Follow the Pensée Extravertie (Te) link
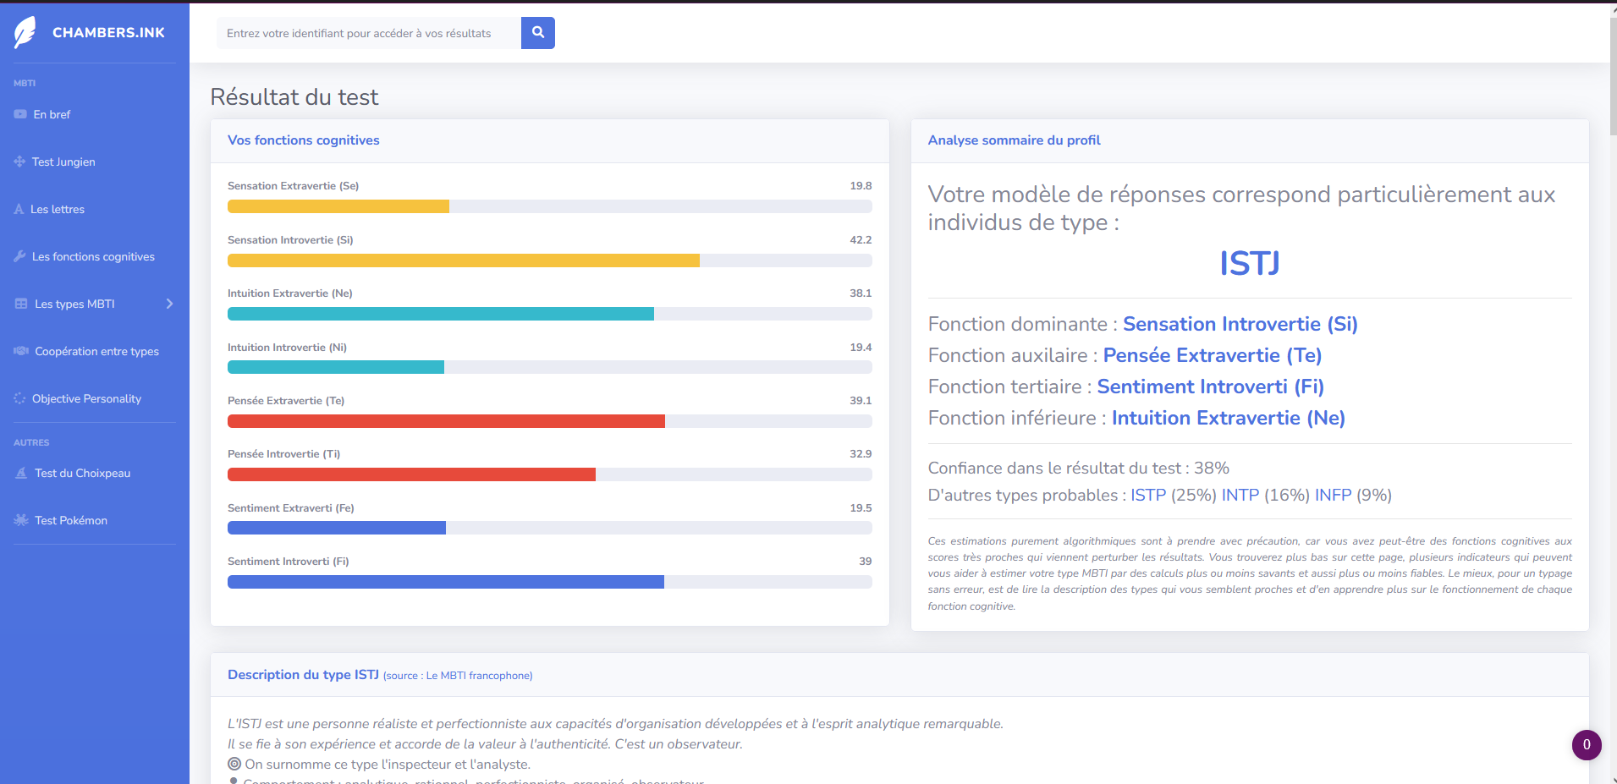Screen dimensions: 1617x784 click(1212, 355)
